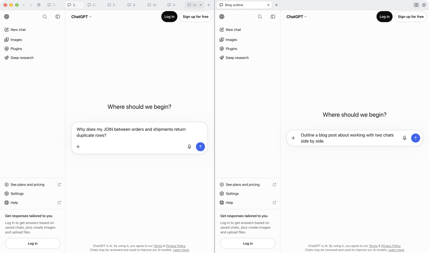Viewport: 429px width, 253px height.
Task: Click the plus attach icon in the right chat box
Action: (293, 138)
